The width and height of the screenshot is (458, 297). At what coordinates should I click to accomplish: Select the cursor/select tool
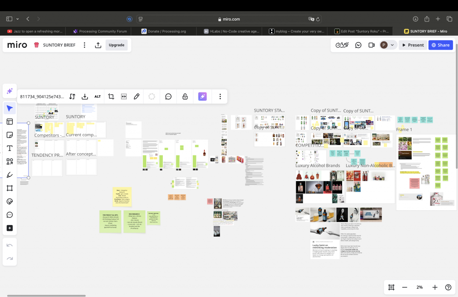pos(10,108)
